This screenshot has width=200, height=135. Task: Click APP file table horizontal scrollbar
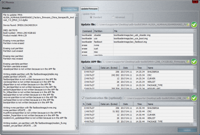tap(137, 91)
